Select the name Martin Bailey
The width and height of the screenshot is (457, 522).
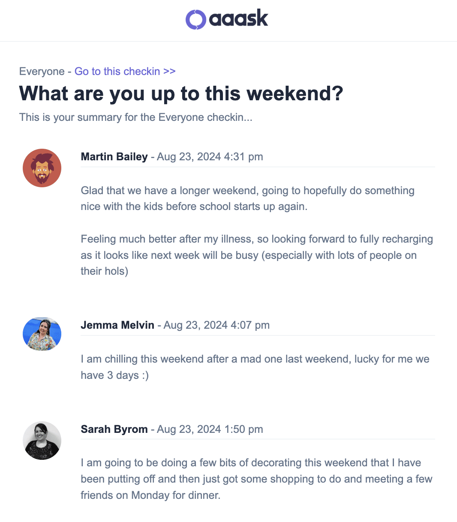point(114,156)
